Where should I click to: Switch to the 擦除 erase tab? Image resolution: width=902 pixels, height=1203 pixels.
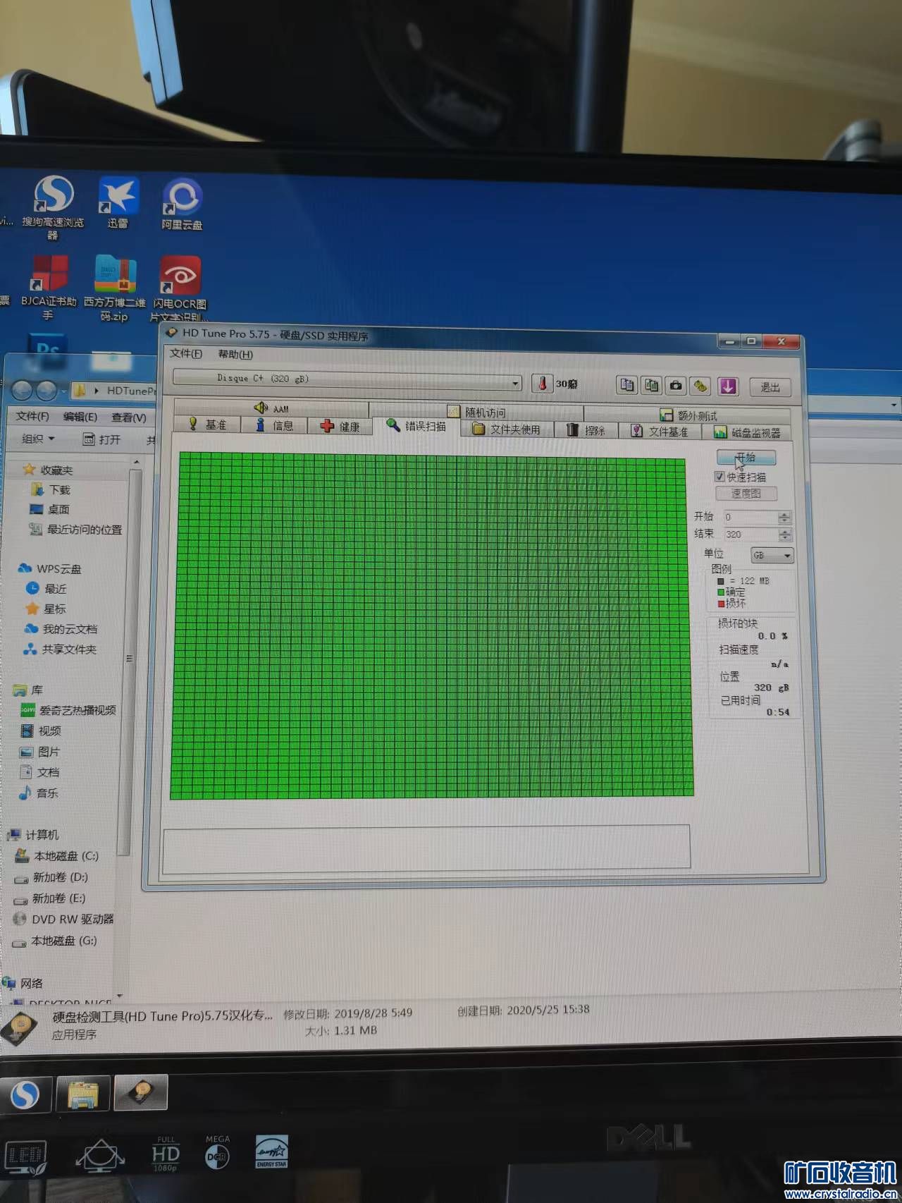click(x=586, y=430)
